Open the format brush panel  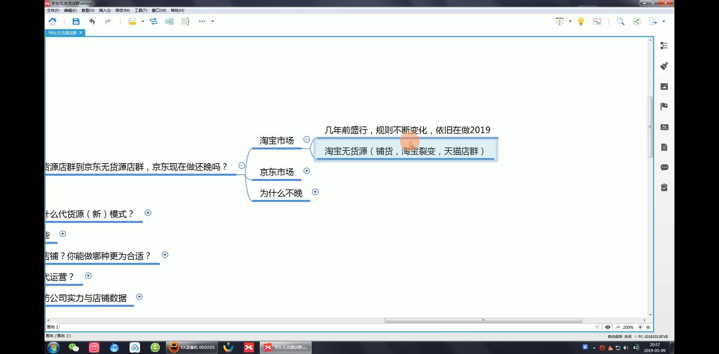pos(664,66)
